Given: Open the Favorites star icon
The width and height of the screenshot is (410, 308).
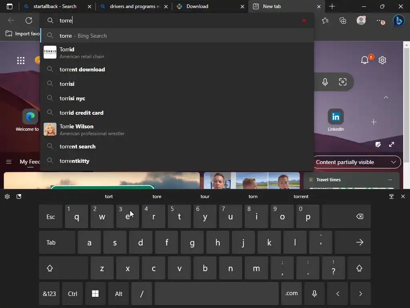Looking at the screenshot, I should [x=325, y=20].
